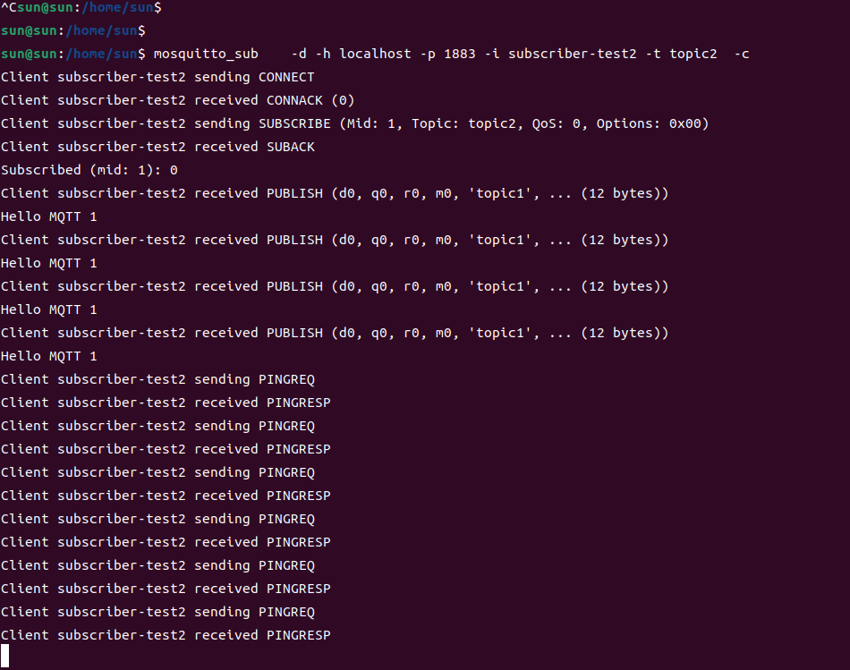
Task: Click the empty prompt line sun@sun:/home/sun$
Action: tap(73, 31)
